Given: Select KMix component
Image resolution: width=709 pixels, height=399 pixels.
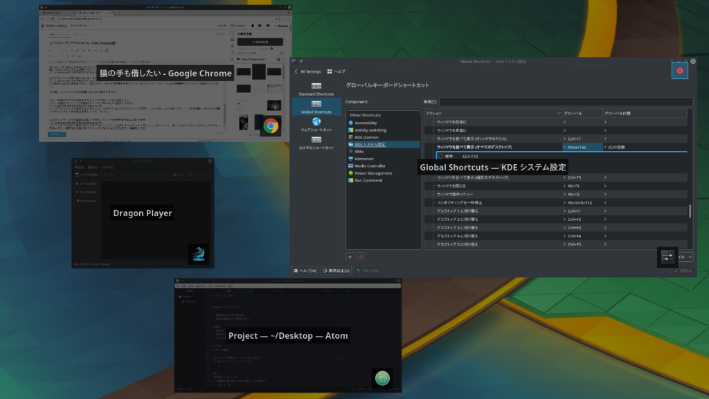Looking at the screenshot, I should coord(382,152).
